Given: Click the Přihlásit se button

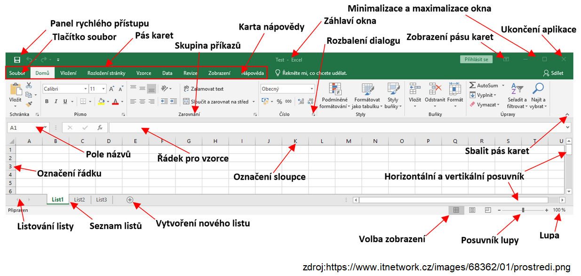Looking at the screenshot, I should (x=476, y=60).
